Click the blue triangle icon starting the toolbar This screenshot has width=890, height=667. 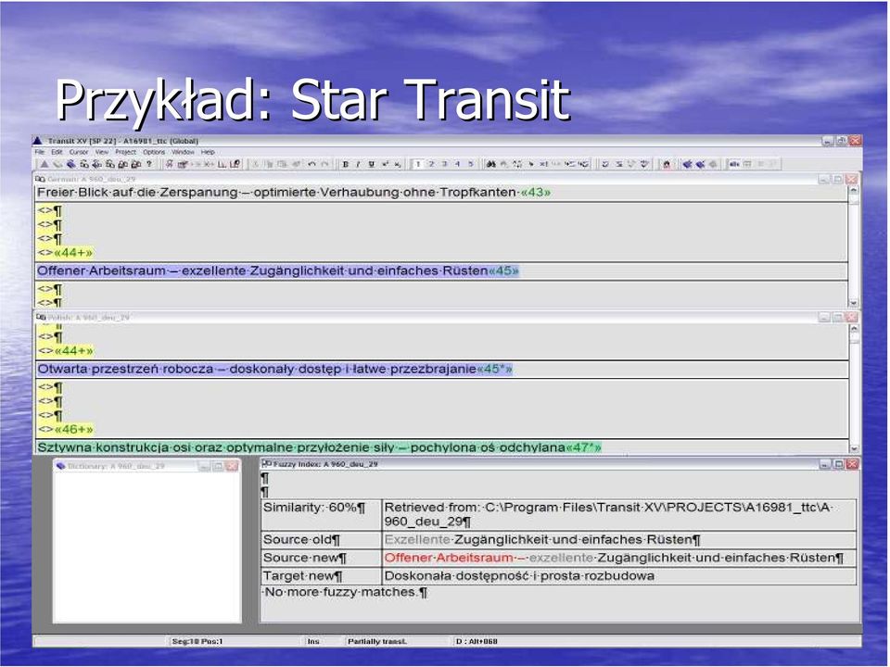pos(44,164)
